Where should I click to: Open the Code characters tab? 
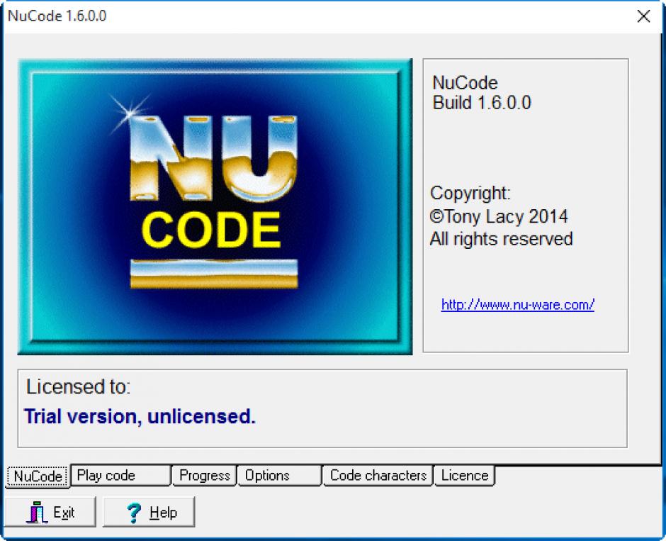click(x=378, y=475)
